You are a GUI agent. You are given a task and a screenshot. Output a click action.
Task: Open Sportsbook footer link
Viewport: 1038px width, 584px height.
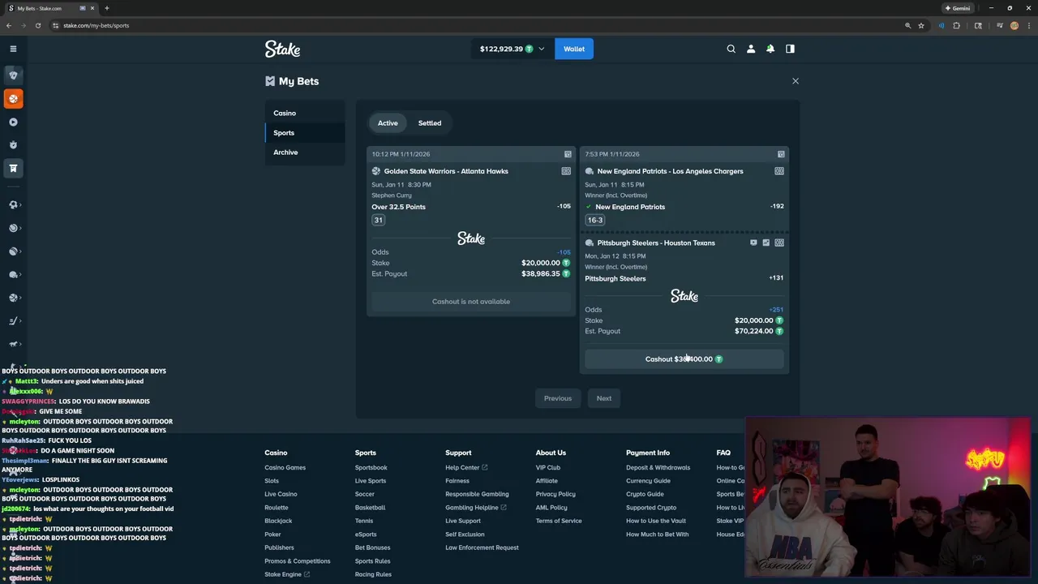pos(371,467)
